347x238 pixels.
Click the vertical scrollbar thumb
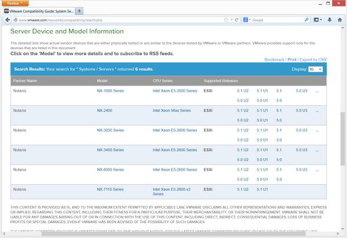click(x=342, y=138)
